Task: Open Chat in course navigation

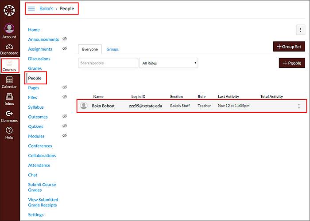Action: pos(33,175)
